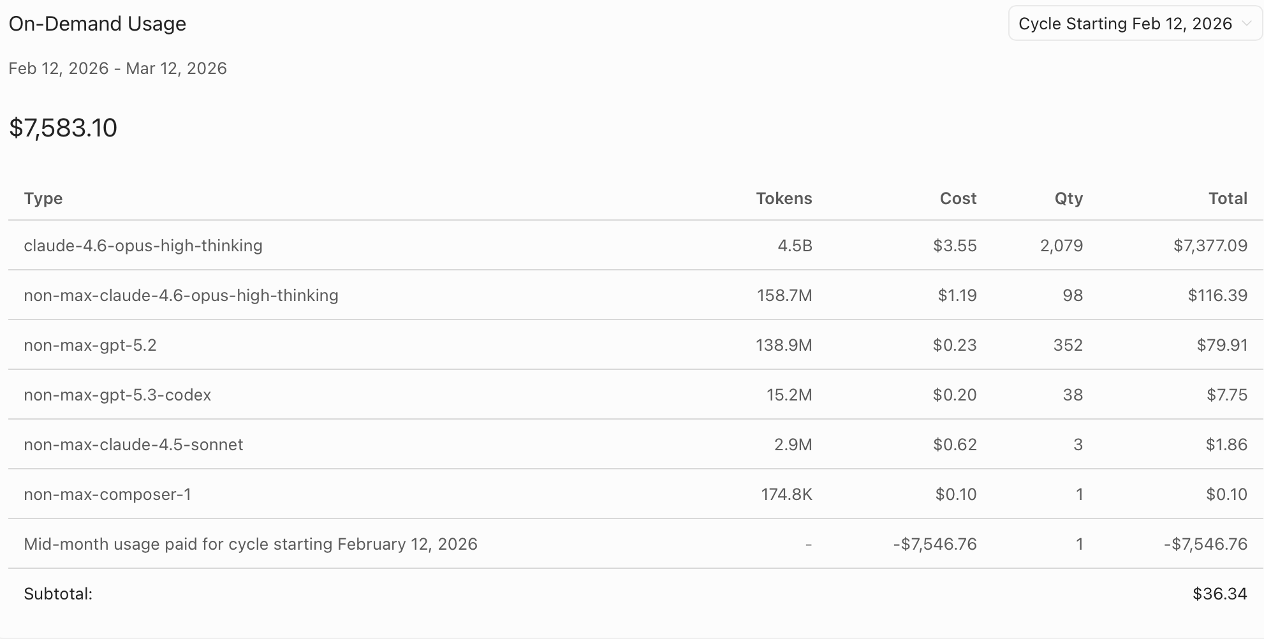The width and height of the screenshot is (1264, 639).
Task: Click the Cost column header
Action: (958, 198)
